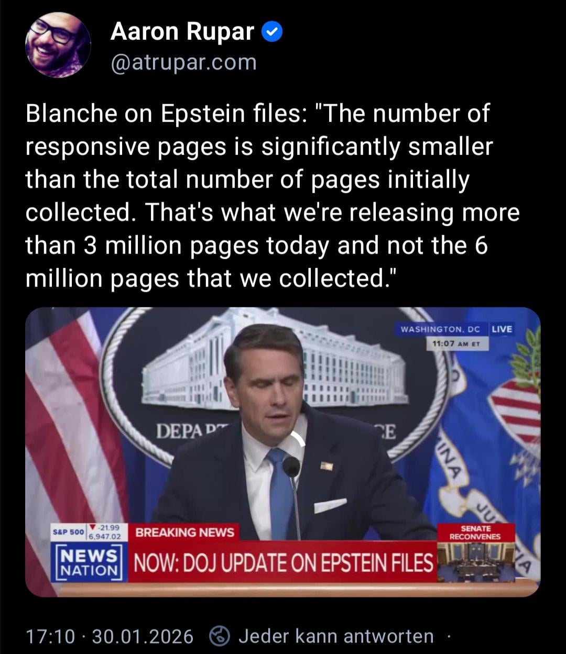Click the Washington, DC location tag
Viewport: 566px width, 654px height.
pos(440,329)
